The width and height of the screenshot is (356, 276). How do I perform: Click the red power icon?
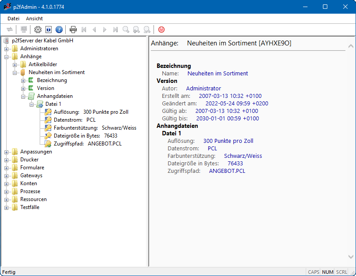pyautogui.click(x=161, y=30)
